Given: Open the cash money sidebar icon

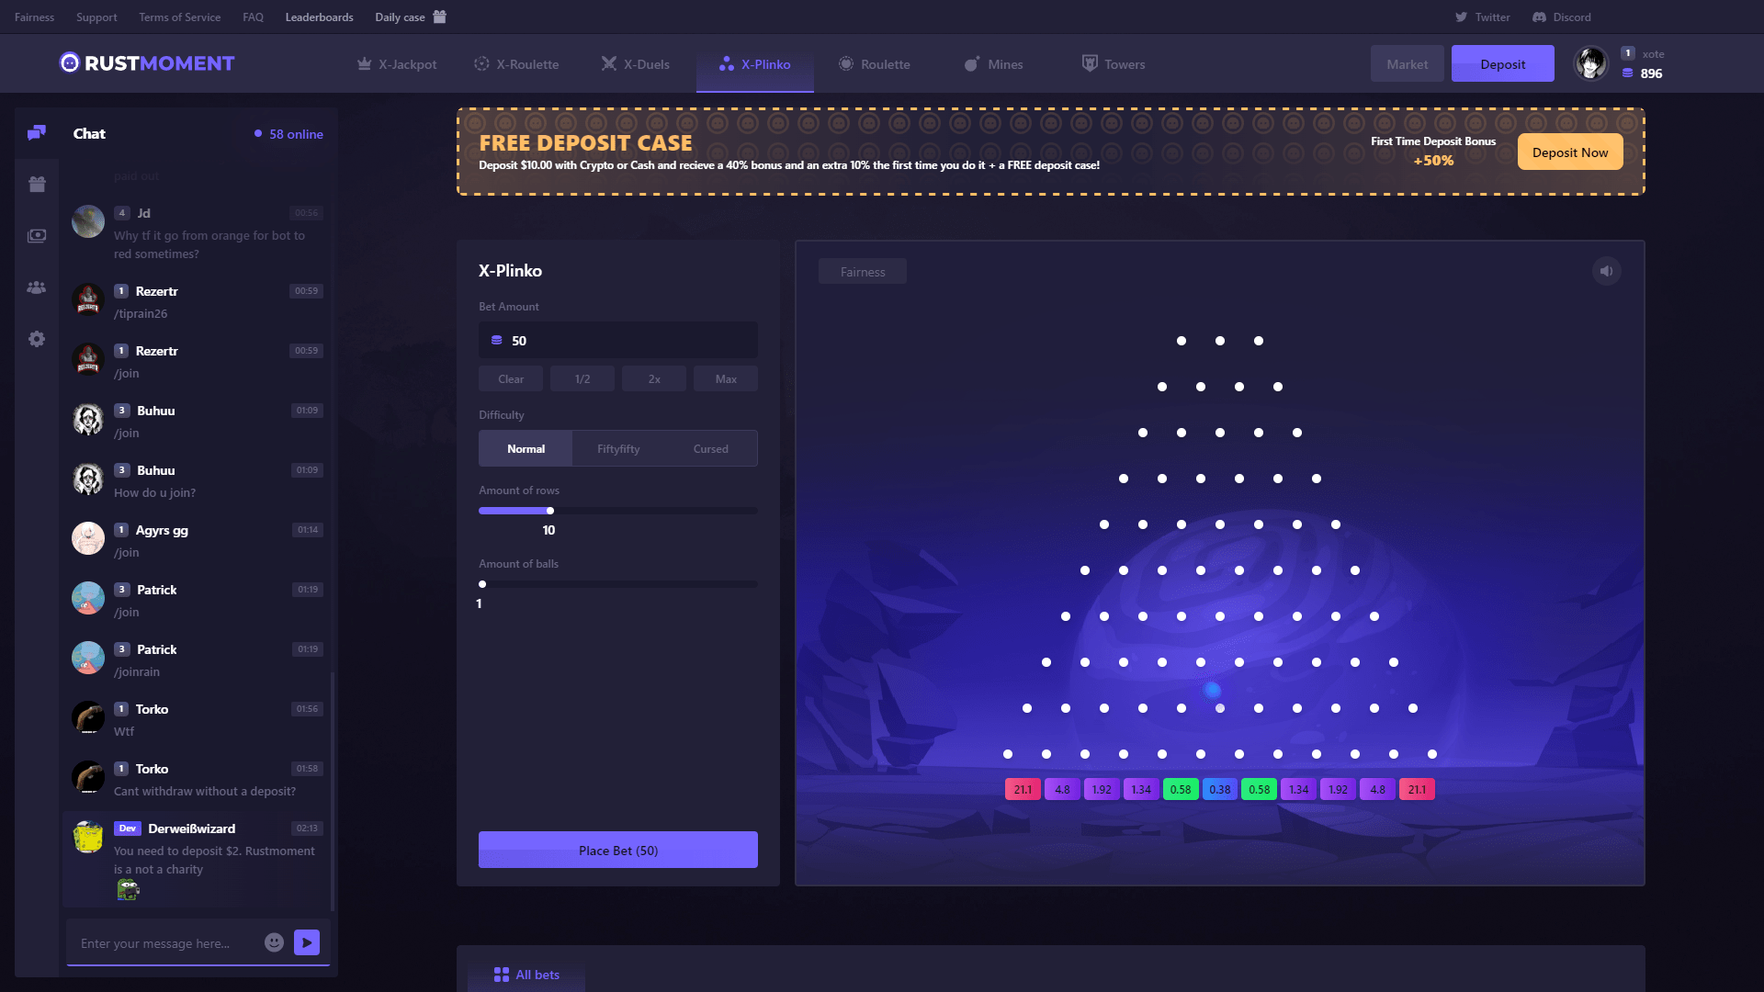Looking at the screenshot, I should 37,236.
